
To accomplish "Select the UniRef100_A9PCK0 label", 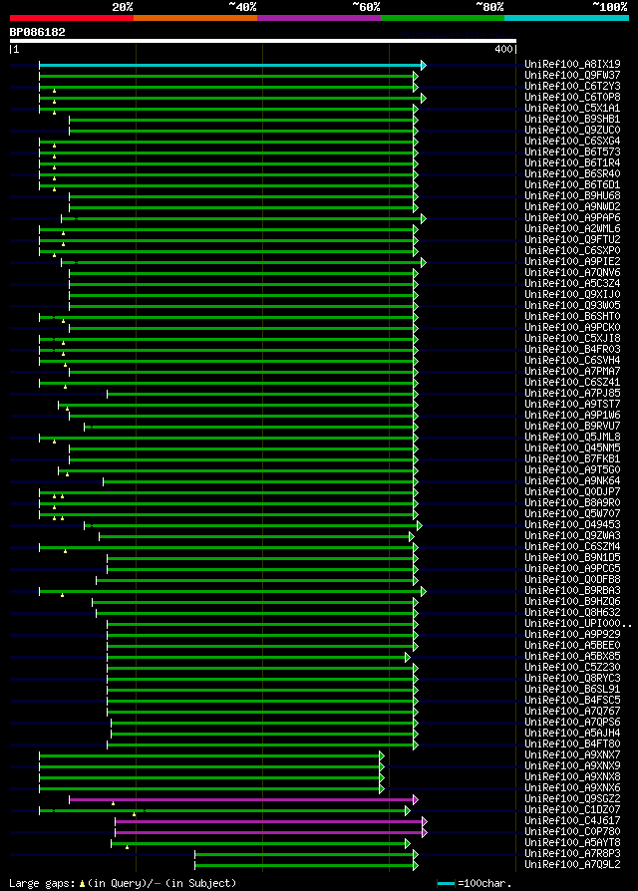I will tap(572, 327).
